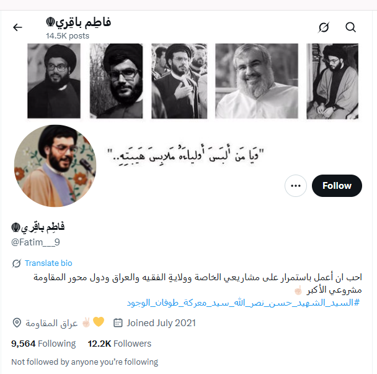
Task: Click the display name below avatar
Action: point(38,227)
